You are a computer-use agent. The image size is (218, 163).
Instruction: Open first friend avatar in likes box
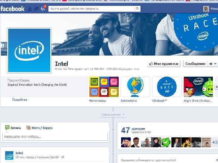pos(126,142)
